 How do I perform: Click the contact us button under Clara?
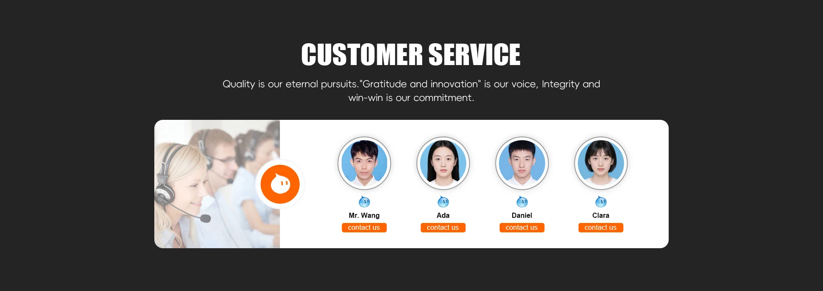coord(601,228)
